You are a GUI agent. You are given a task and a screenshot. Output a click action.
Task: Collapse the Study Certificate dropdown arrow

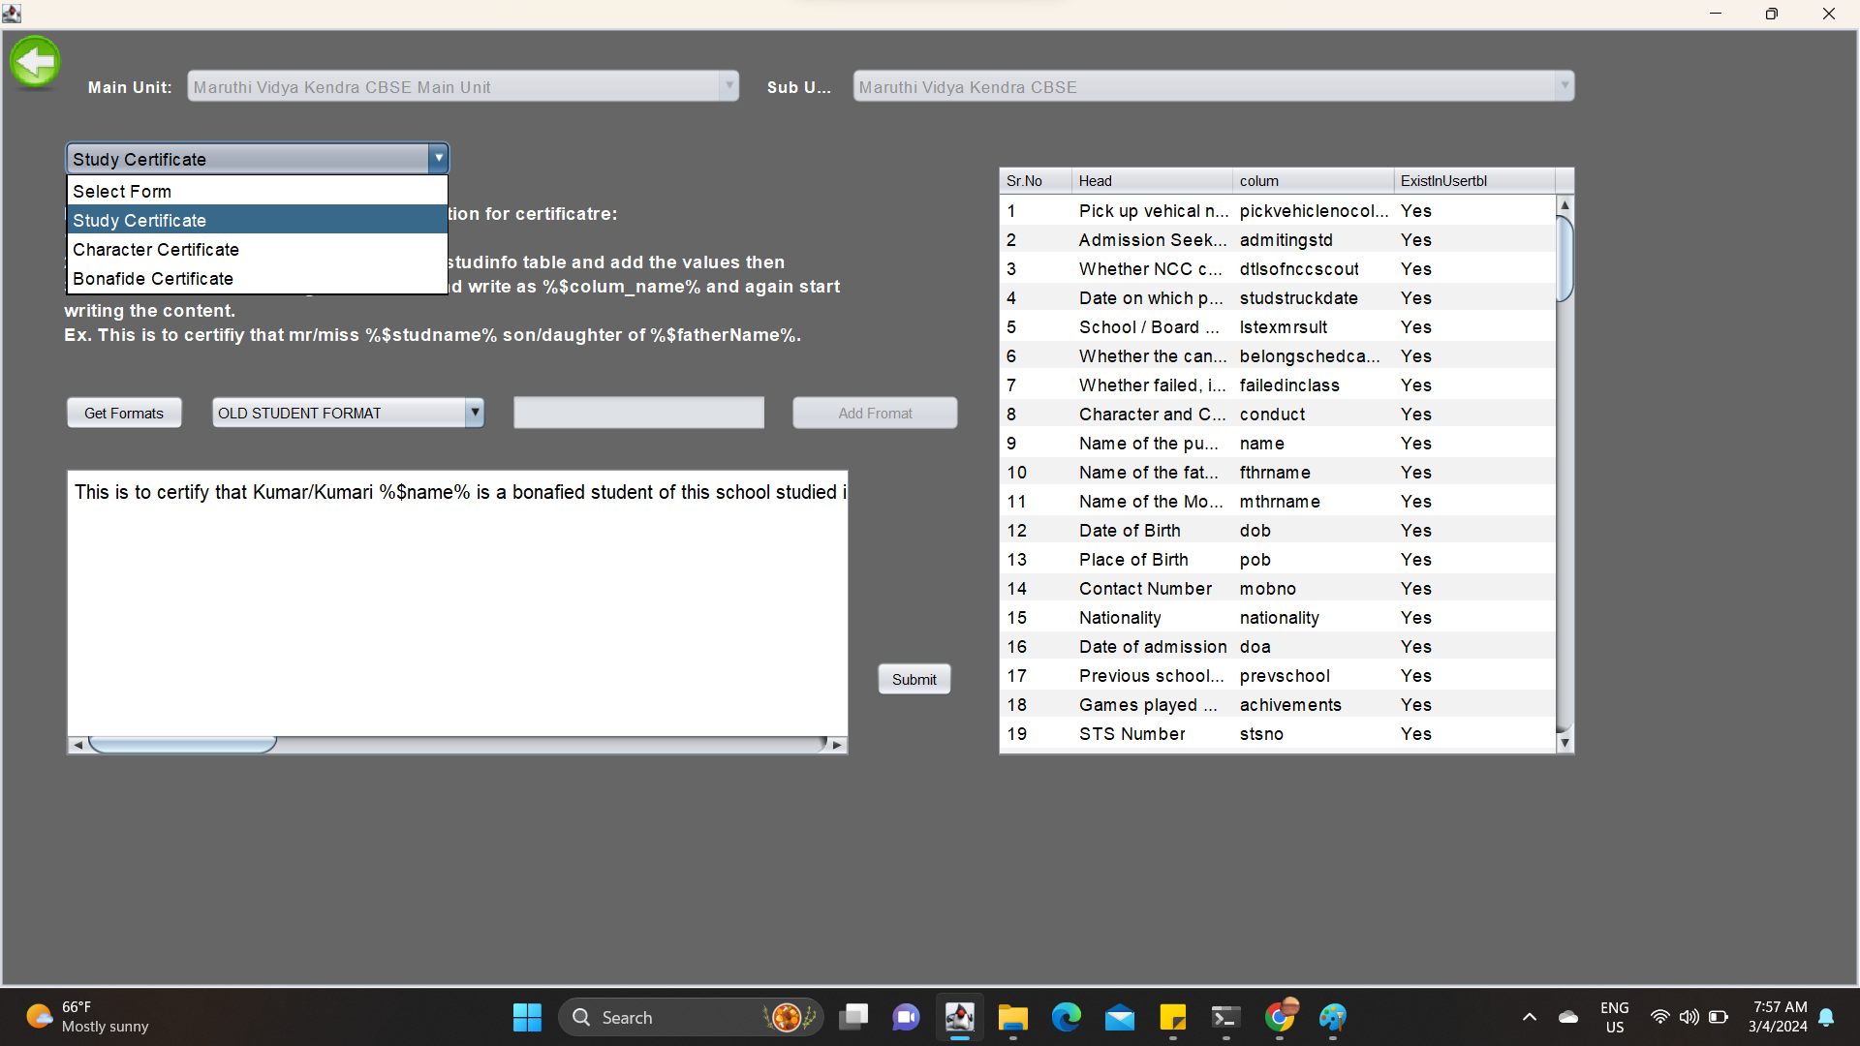click(438, 158)
